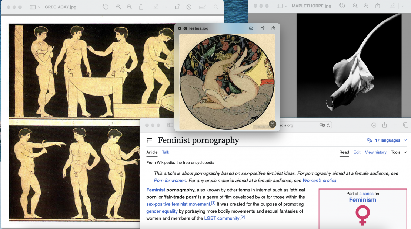This screenshot has height=229, width=411.
Task: Show image info inspector for MAPLETHORPE.jpg
Action: point(342,6)
